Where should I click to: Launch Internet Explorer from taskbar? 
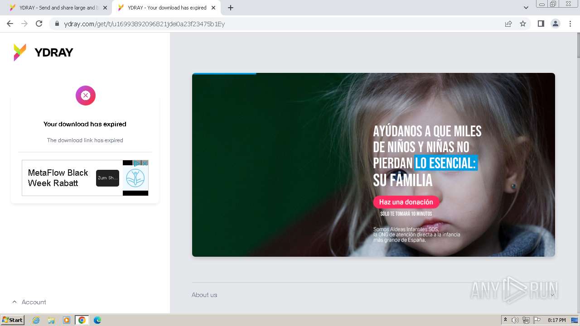(x=36, y=320)
